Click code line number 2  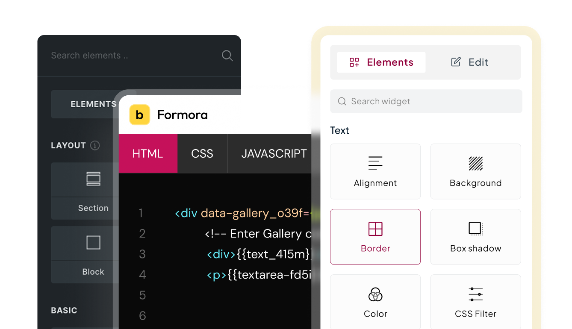tap(142, 233)
